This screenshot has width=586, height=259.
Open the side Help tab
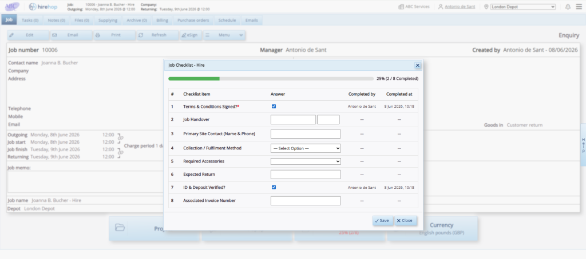[583, 145]
